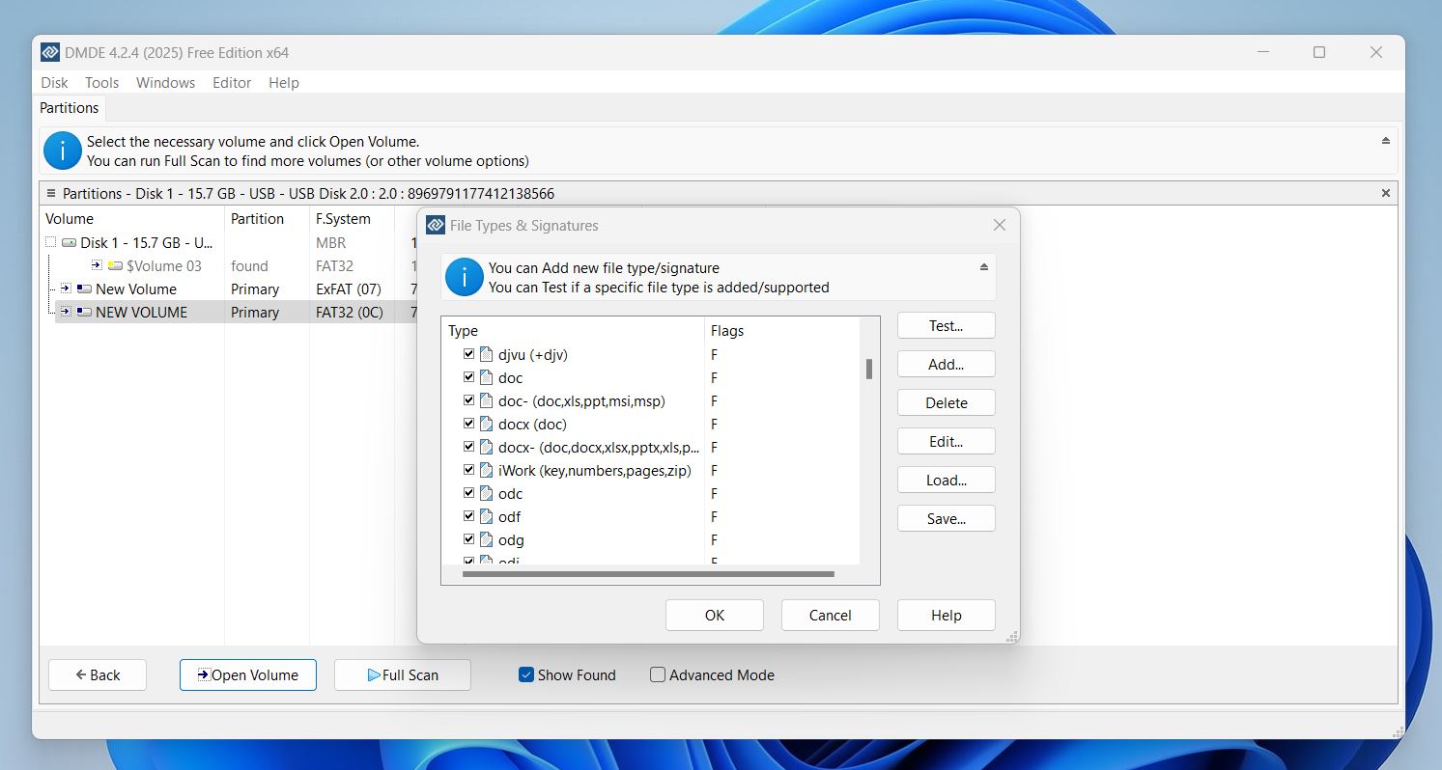Click the Back button
This screenshot has width=1442, height=770.
point(98,674)
